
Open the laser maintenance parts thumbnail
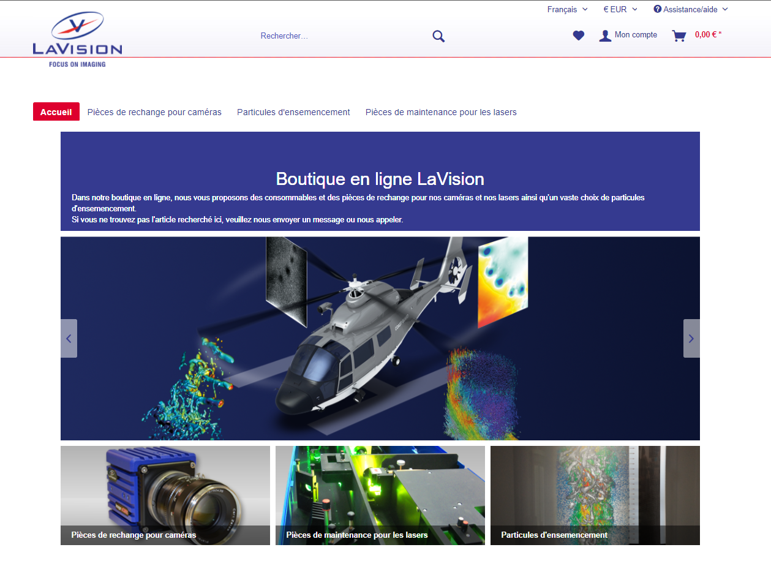[380, 495]
